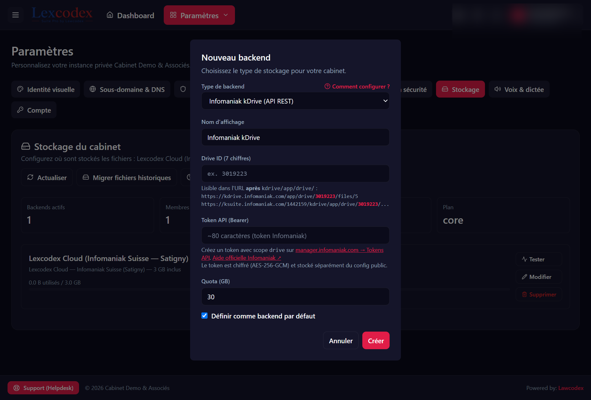Click the drive icon beside Stockage du cabinet

[26, 147]
